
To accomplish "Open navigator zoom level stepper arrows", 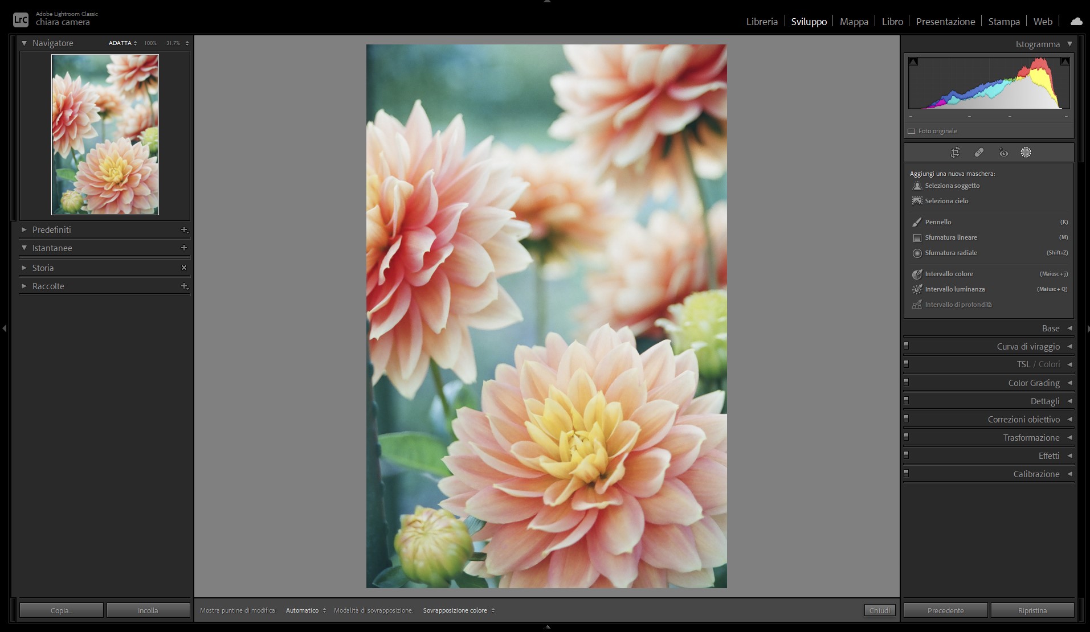I will point(187,43).
